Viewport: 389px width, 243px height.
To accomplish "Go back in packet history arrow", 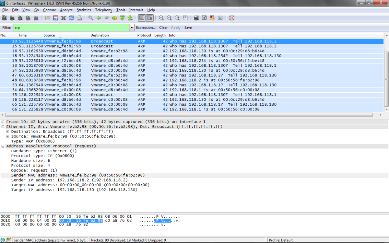I will (x=99, y=18).
